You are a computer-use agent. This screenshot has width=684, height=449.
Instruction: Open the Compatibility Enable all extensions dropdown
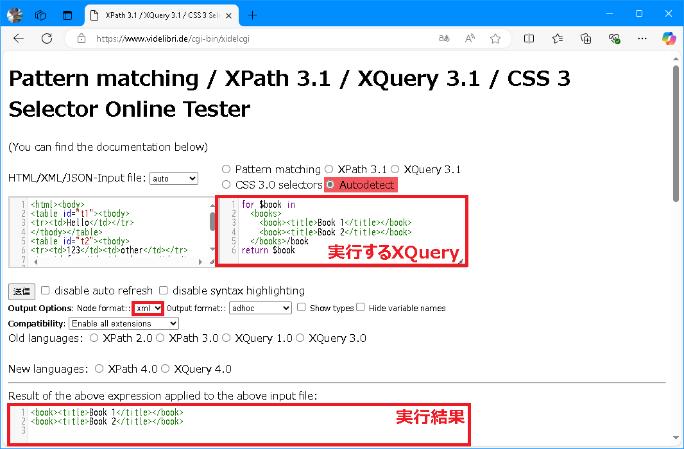click(123, 323)
